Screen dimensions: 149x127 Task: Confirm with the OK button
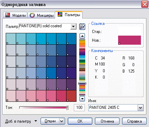(x=80, y=121)
